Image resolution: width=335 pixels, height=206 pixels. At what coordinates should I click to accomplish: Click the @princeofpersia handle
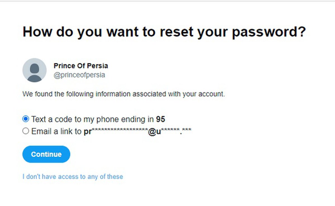click(79, 75)
